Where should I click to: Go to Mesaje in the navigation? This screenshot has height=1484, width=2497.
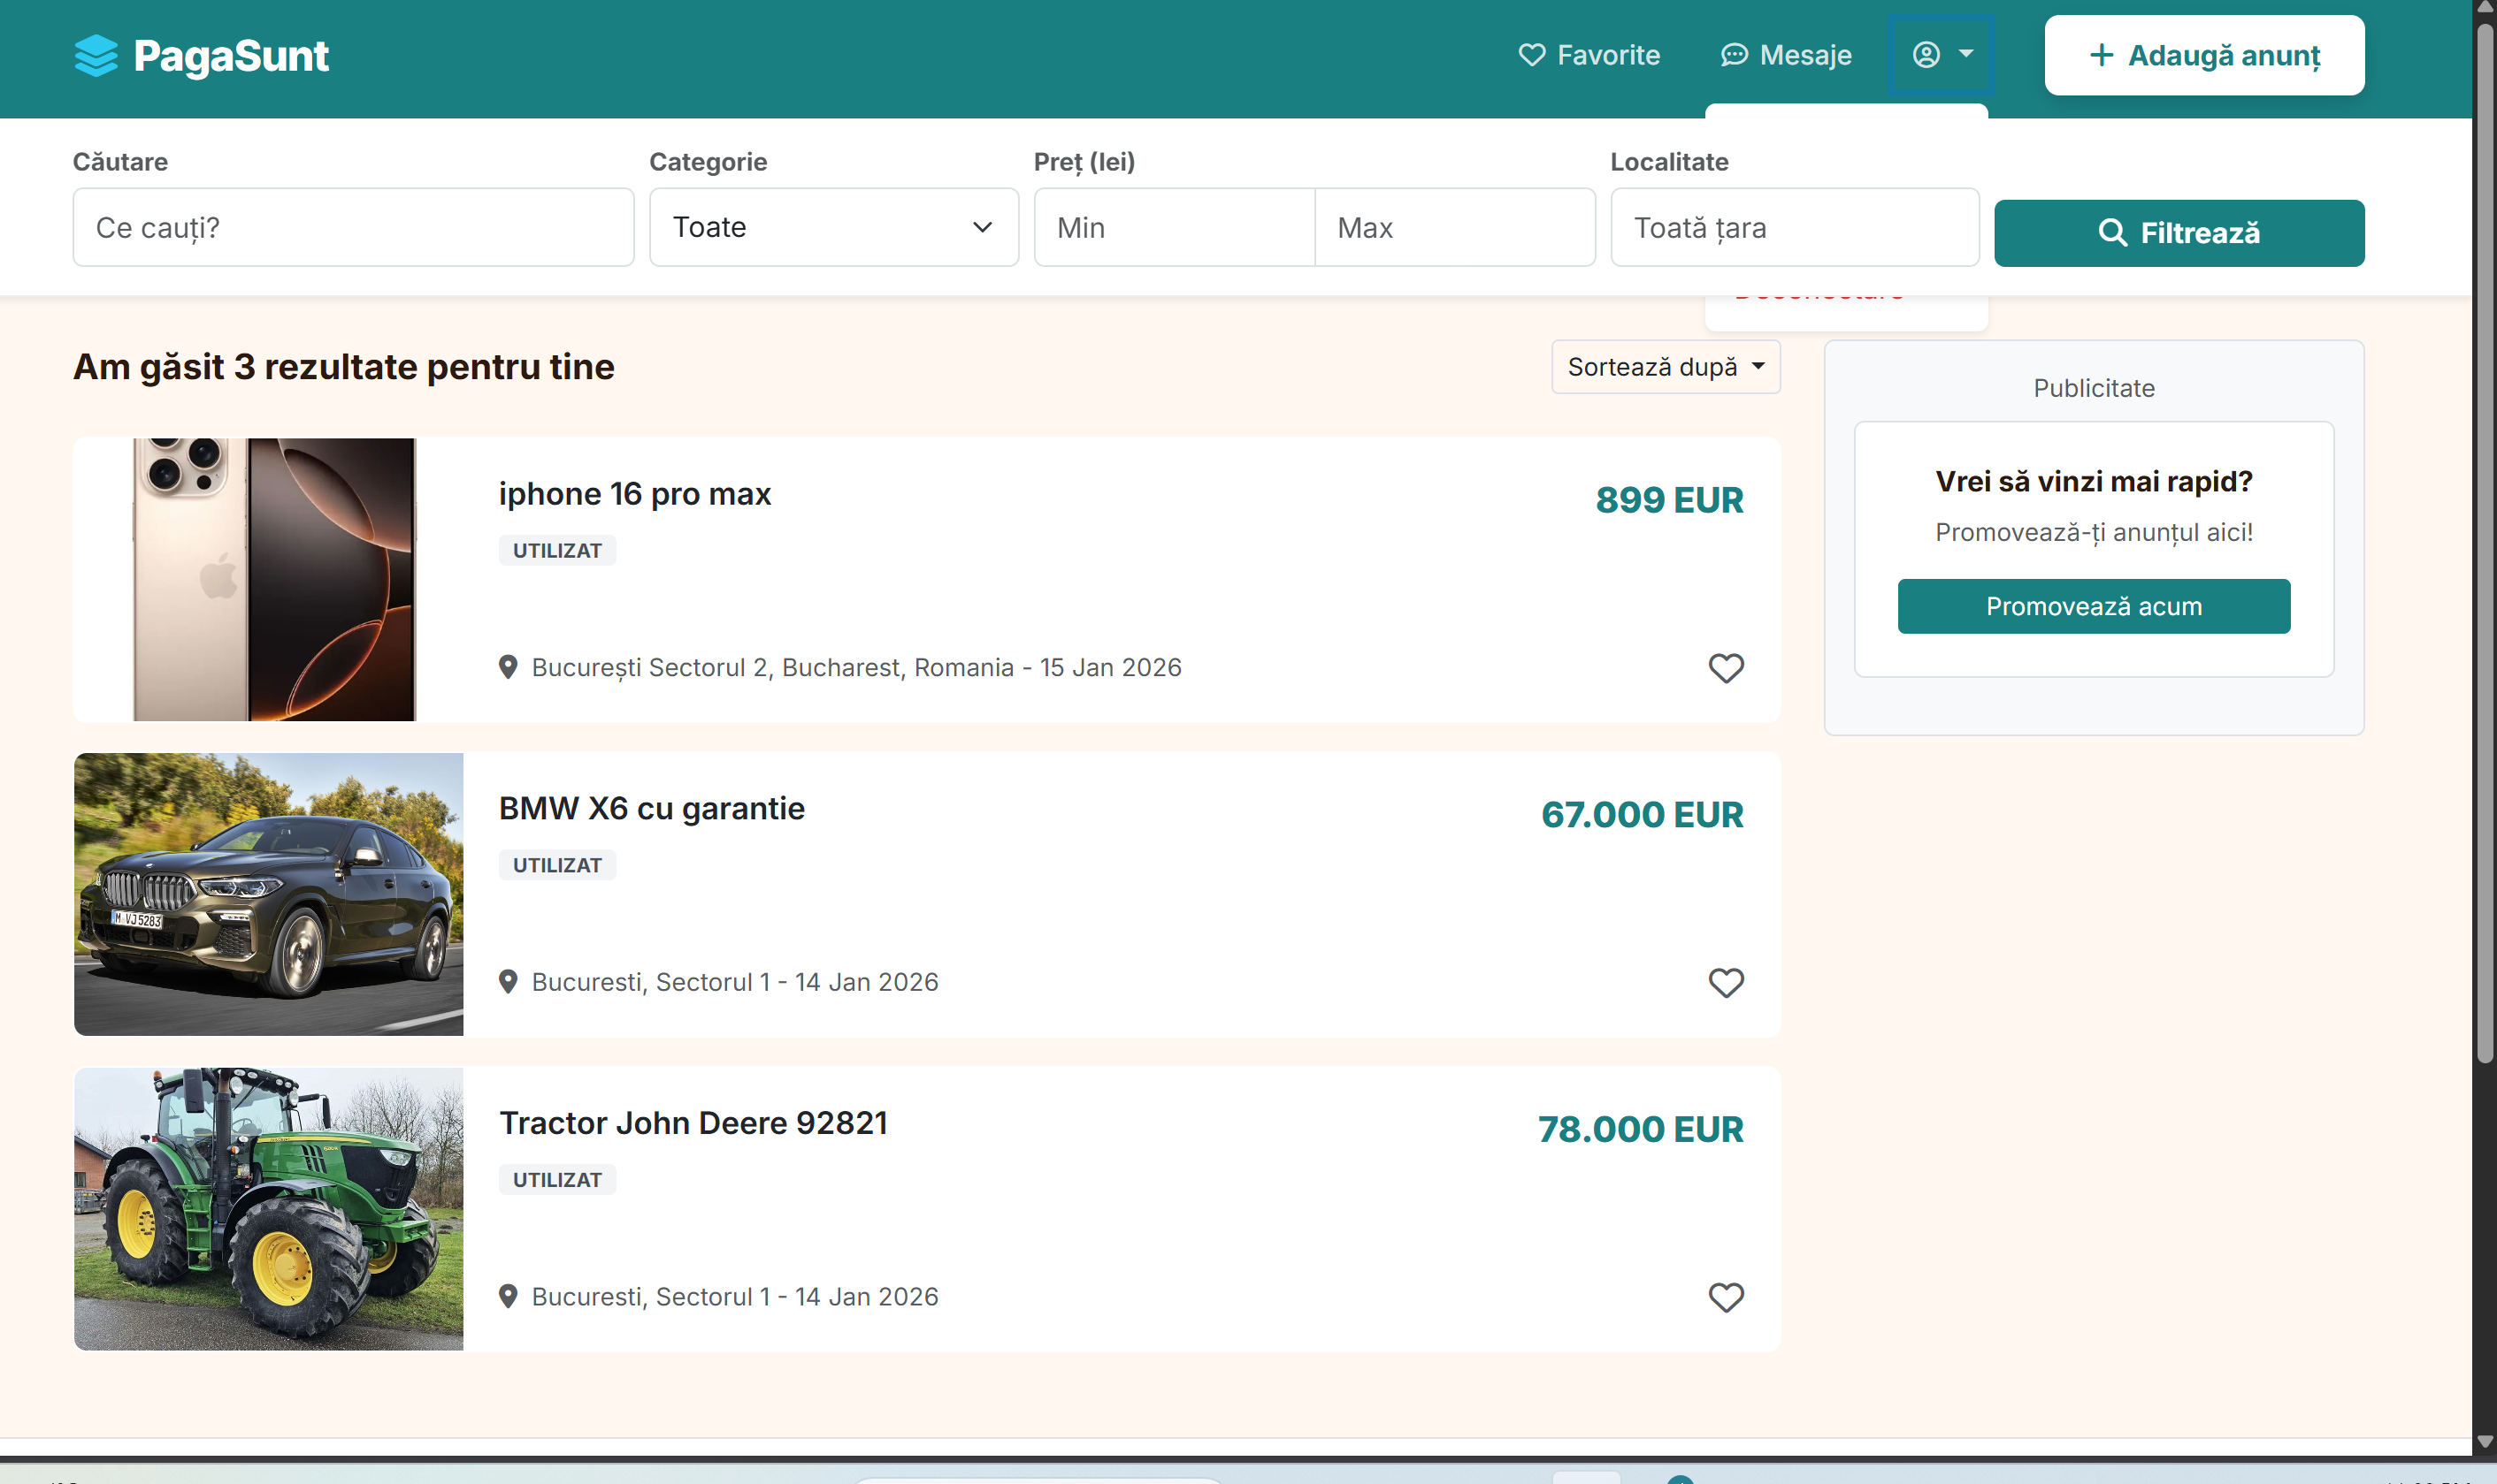point(1804,55)
